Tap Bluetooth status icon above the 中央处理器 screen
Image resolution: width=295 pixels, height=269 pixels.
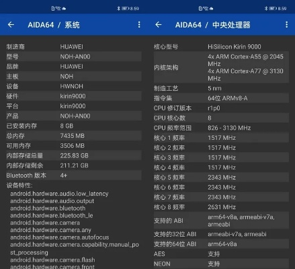266,9
